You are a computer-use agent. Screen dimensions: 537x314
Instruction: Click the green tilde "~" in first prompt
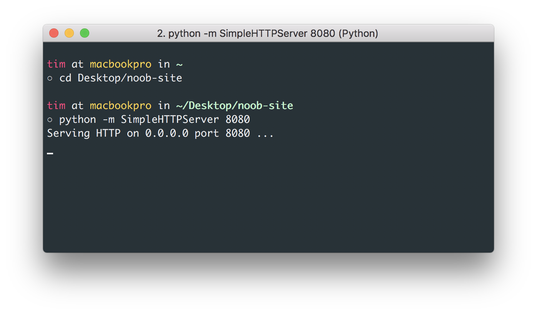coord(179,64)
